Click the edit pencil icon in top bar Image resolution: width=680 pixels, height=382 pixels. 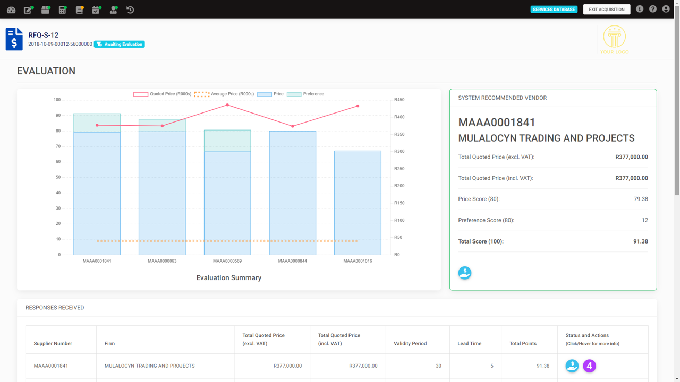click(28, 10)
